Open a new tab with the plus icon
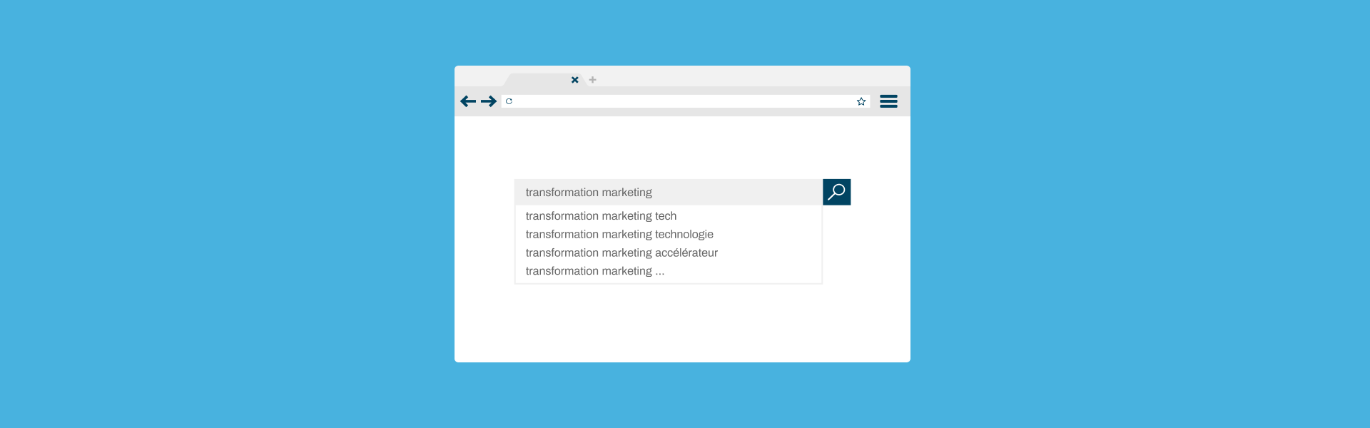The image size is (1370, 428). [x=592, y=80]
